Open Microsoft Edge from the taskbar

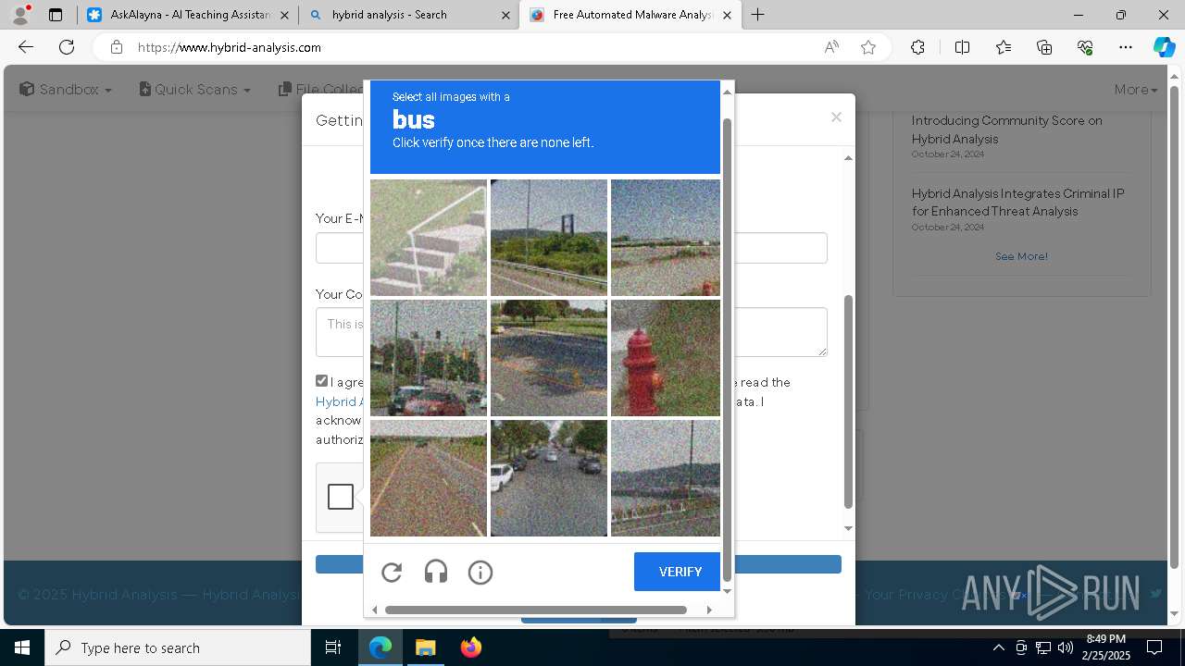coord(380,647)
